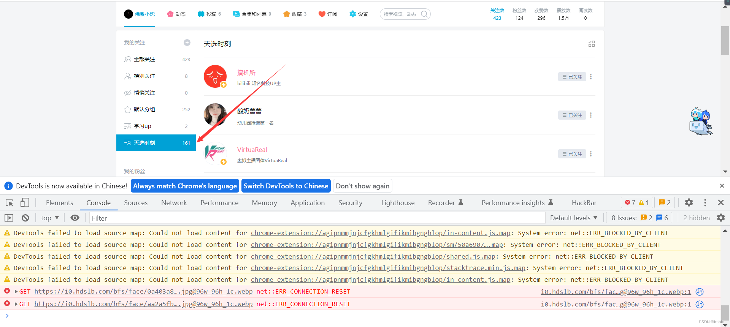
Task: Clear the console
Action: (x=25, y=218)
